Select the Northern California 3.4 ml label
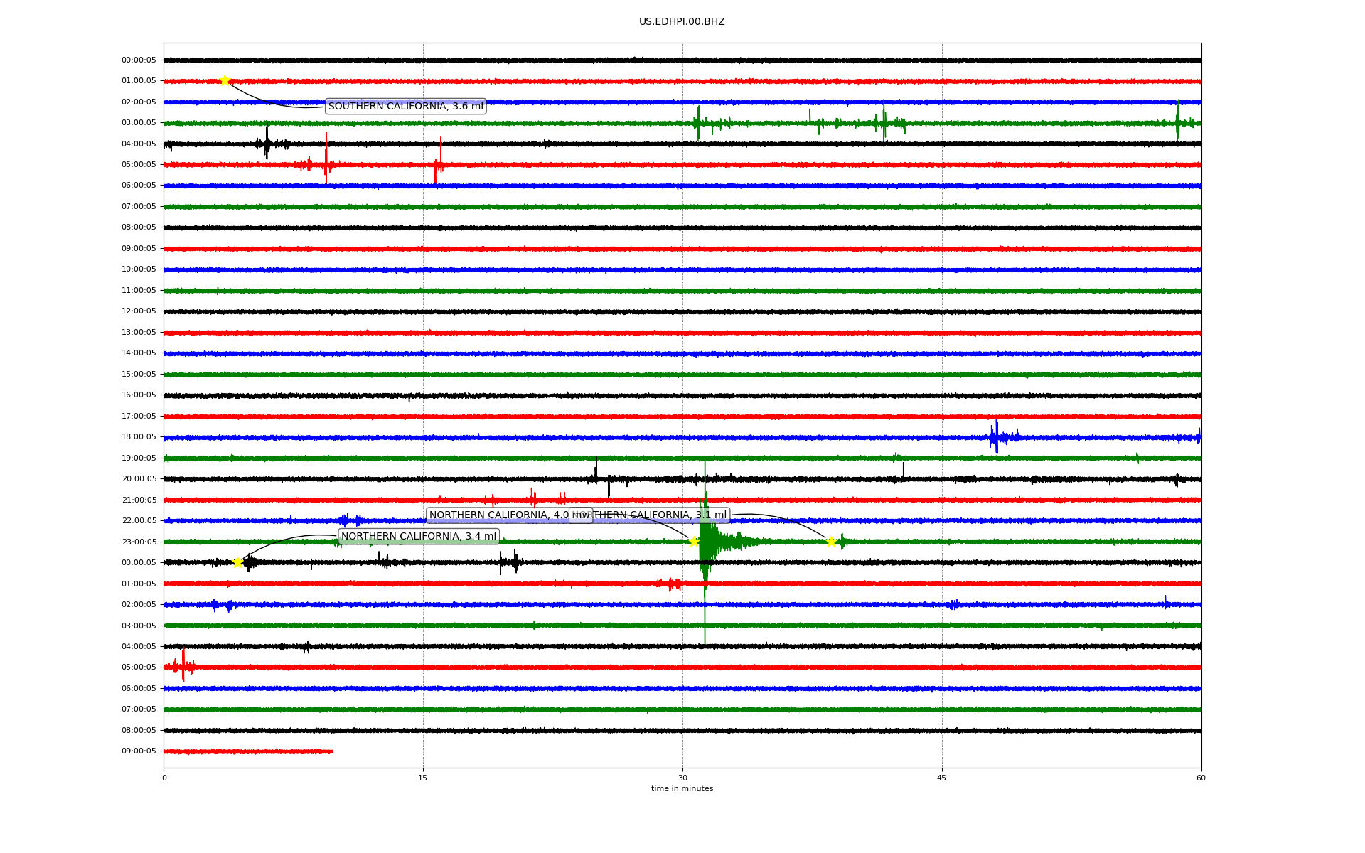 [x=419, y=536]
